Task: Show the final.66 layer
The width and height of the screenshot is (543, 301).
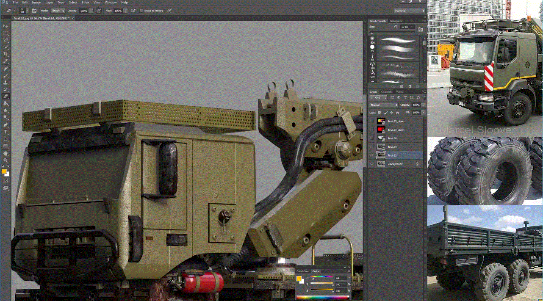Action: (372, 138)
